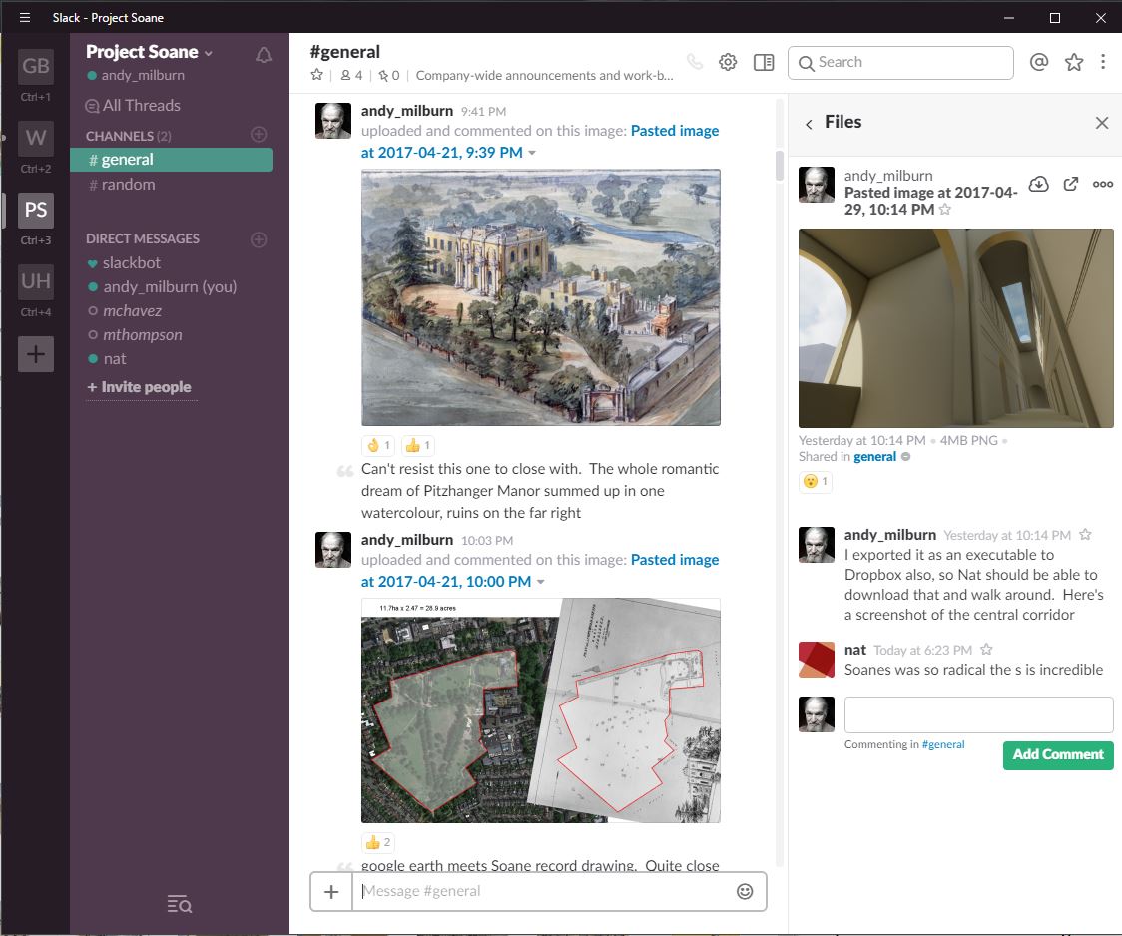
Task: Focus the Message #general input
Action: point(540,892)
